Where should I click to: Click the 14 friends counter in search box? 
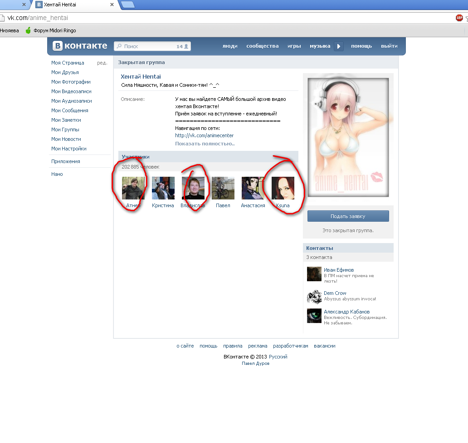tap(182, 46)
